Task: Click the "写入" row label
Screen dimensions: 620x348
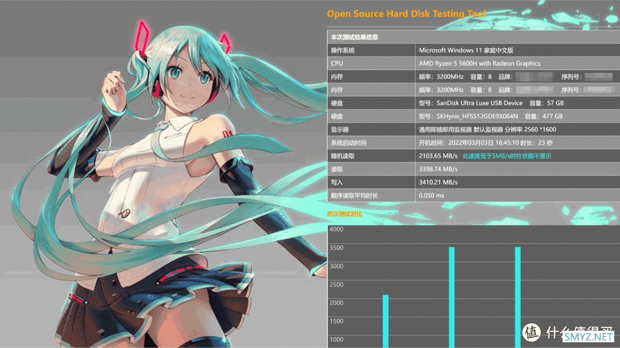Action: [x=337, y=182]
